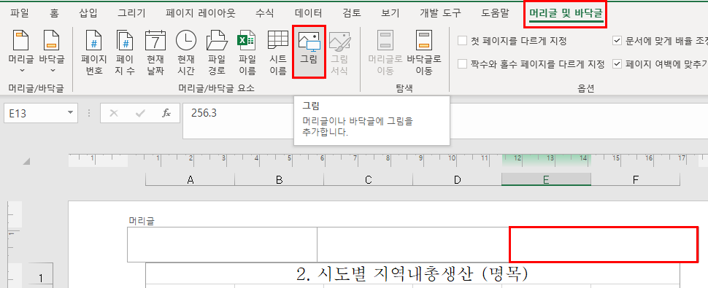Switch to the 삽입 (Insert) tab
Viewport: 708px width, 288px height.
[88, 13]
